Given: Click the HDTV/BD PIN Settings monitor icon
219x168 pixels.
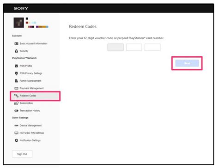Looking at the screenshot, I should pyautogui.click(x=16, y=133).
